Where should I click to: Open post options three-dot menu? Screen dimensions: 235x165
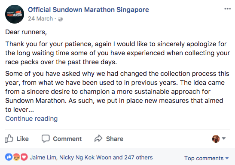[x=227, y=9]
